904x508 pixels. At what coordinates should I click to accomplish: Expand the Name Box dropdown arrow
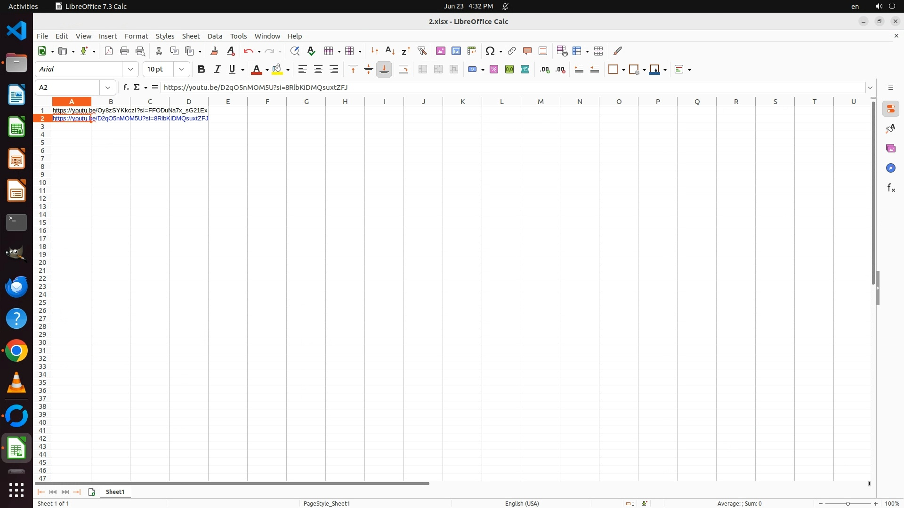pos(108,87)
